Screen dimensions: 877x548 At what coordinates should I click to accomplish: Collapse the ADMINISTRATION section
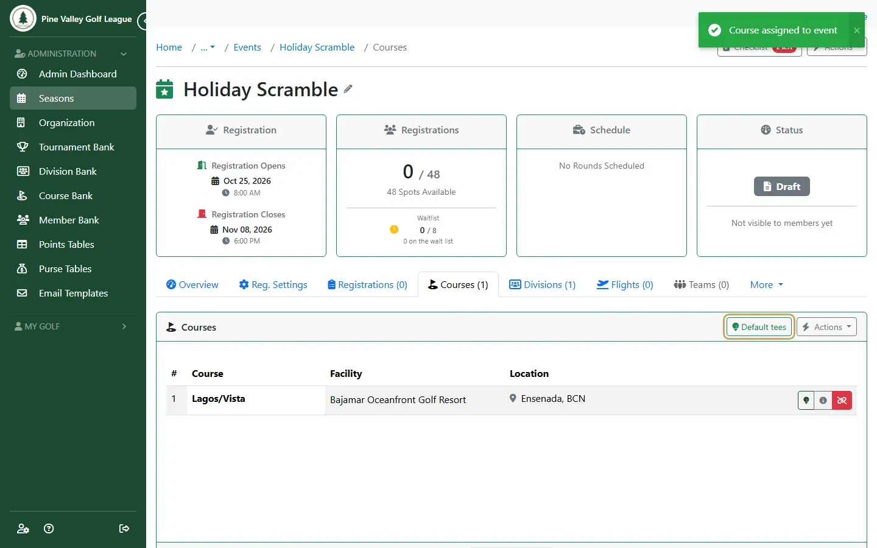pyautogui.click(x=73, y=54)
